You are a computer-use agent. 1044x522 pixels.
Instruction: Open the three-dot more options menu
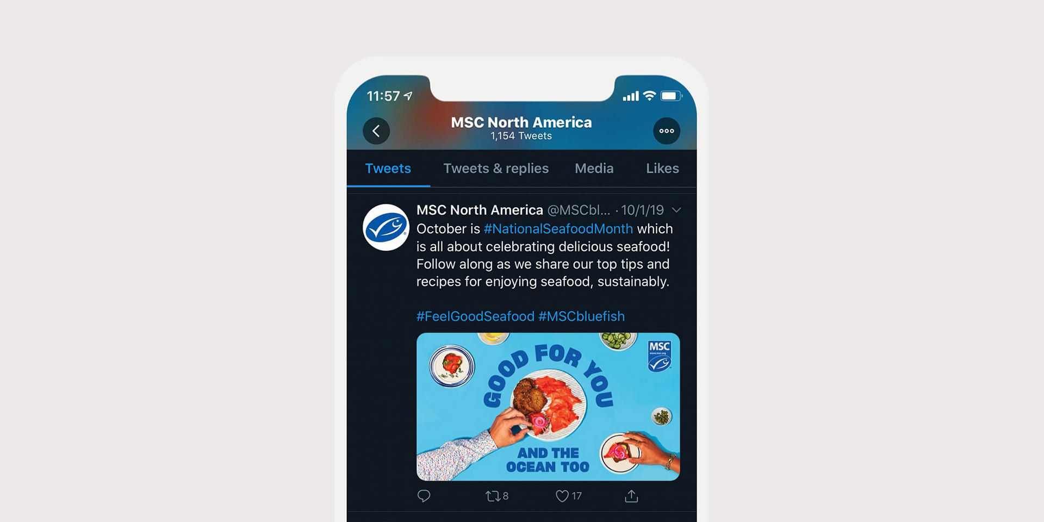[667, 131]
